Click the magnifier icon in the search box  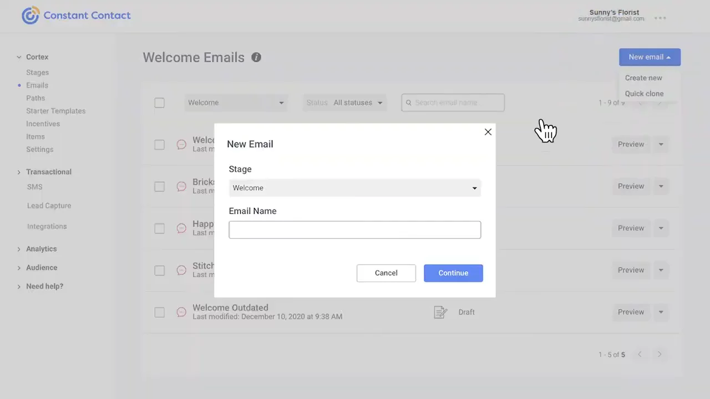point(409,103)
